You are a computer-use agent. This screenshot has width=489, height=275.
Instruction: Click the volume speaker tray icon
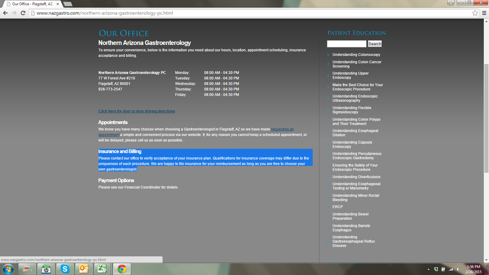[458, 269]
